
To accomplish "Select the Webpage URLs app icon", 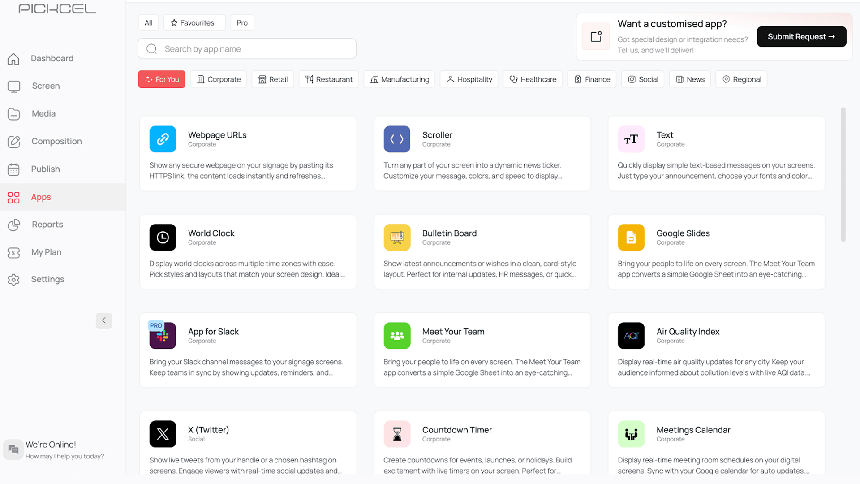I will tap(163, 139).
